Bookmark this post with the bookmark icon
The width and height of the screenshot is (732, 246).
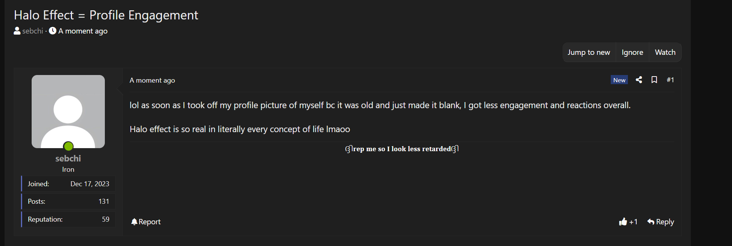[x=654, y=80]
